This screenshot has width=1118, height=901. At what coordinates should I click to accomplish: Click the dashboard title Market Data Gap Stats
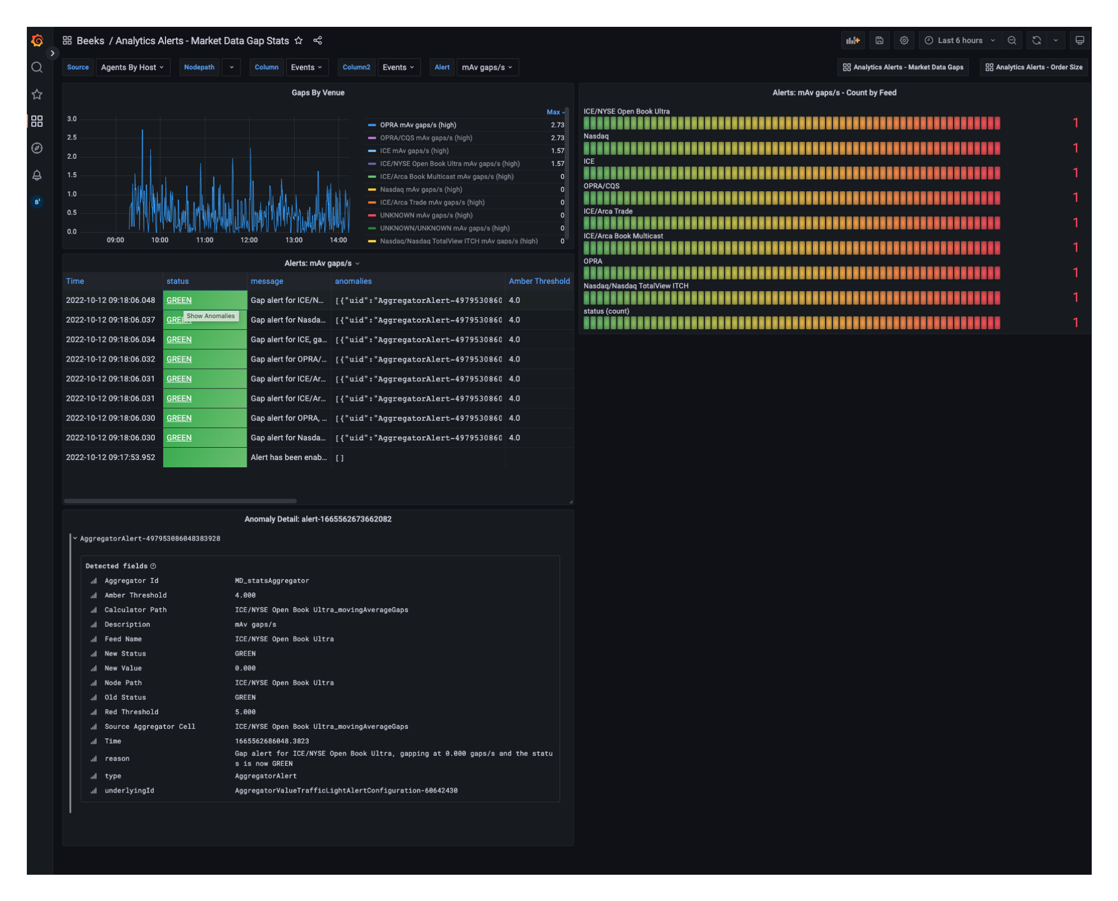[x=202, y=41]
